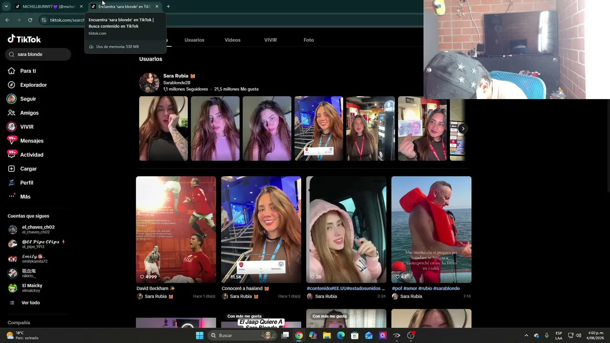This screenshot has width=610, height=343.
Task: Open Sara Rubia author under David Beckham video
Action: 155,296
